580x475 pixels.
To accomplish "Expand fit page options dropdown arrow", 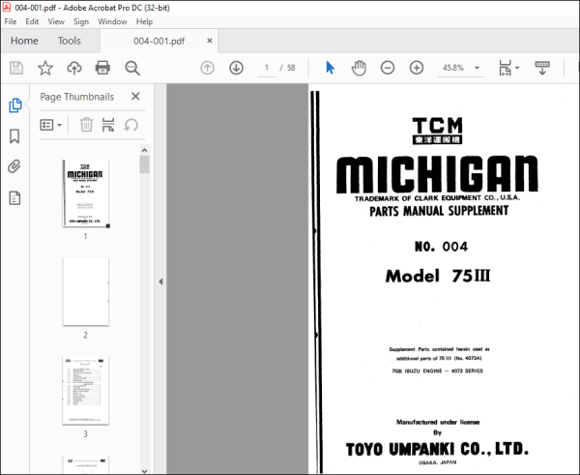I will click(x=517, y=68).
